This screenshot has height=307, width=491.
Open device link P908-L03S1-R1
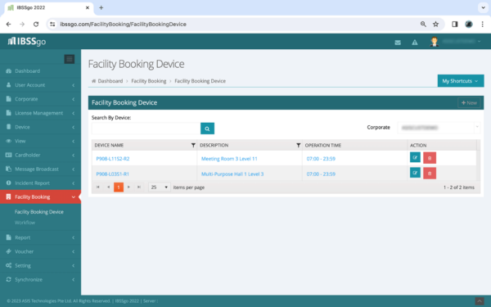tap(112, 174)
